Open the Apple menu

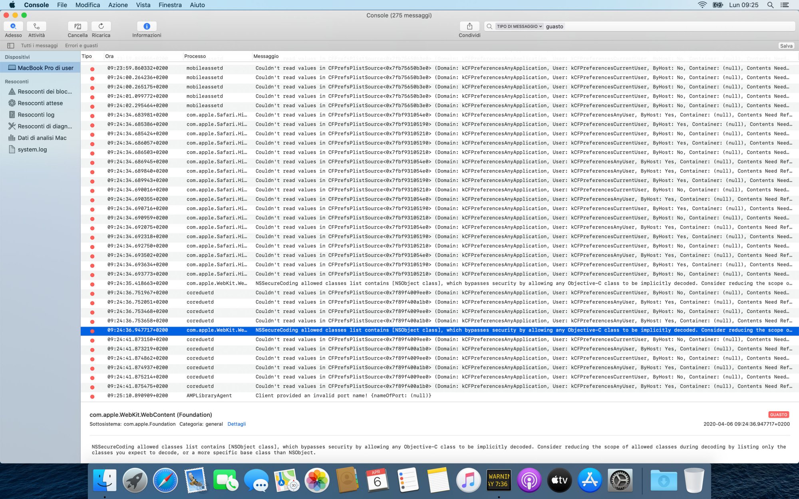coord(12,5)
